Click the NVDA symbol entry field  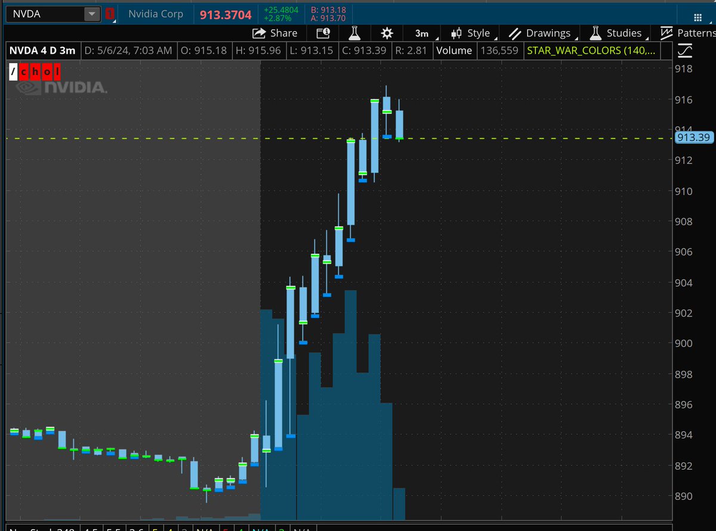coord(45,14)
